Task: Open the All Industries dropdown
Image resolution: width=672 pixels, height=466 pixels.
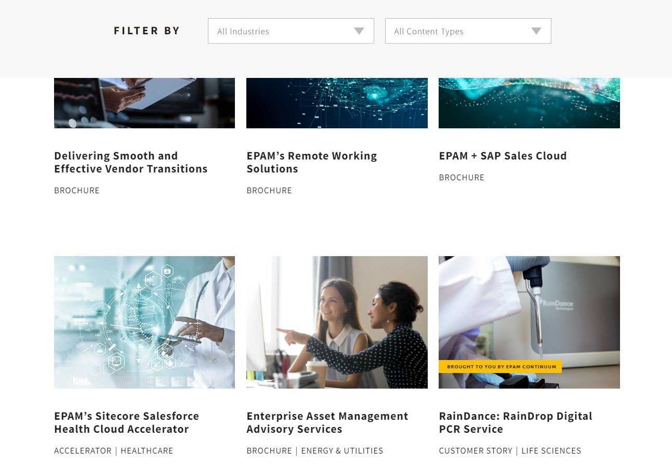Action: click(x=291, y=31)
